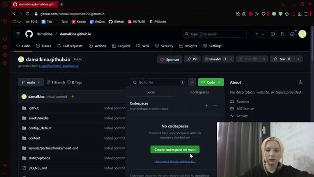Screen dimensions: 314x177
Task: Open the content folder
Action: [x=34, y=138]
